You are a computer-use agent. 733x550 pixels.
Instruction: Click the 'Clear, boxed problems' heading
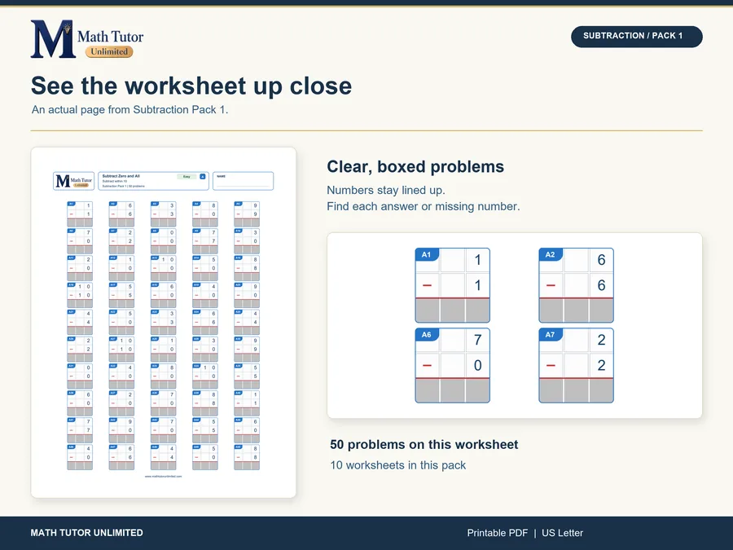(x=415, y=166)
